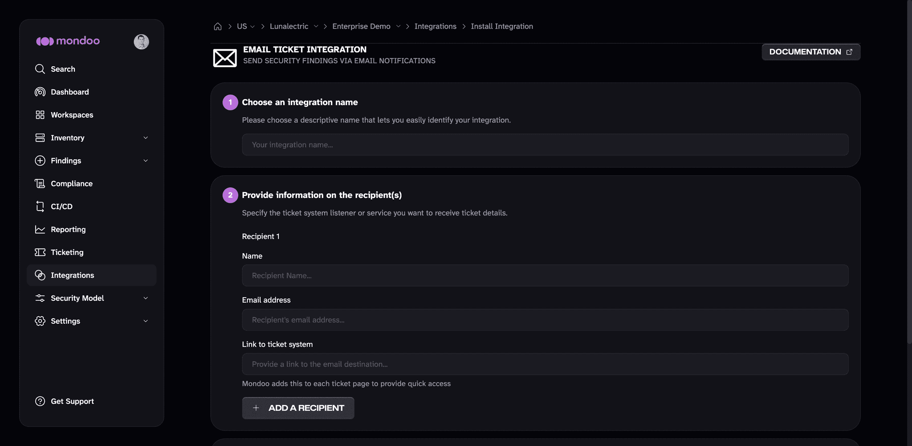Click the Workspaces grid icon

pos(40,115)
